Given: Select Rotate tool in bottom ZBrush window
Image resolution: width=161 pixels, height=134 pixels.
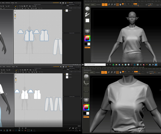Looking at the screenshot, I should click(115, 72).
